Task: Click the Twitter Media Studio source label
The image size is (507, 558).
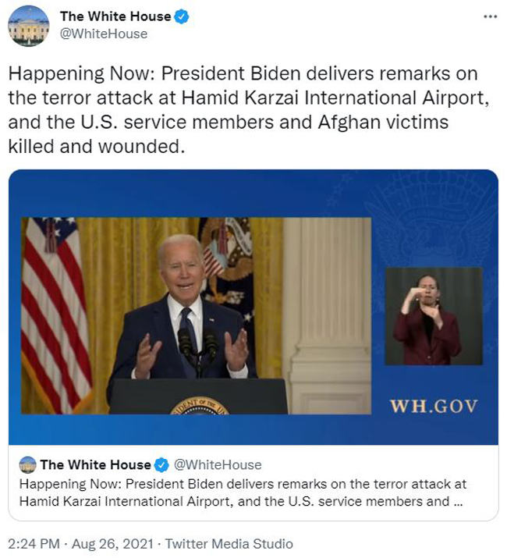Action: click(229, 544)
